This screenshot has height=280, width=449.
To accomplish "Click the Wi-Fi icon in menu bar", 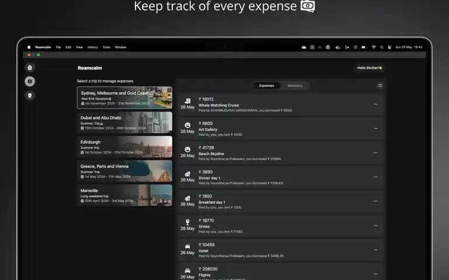I will (374, 47).
